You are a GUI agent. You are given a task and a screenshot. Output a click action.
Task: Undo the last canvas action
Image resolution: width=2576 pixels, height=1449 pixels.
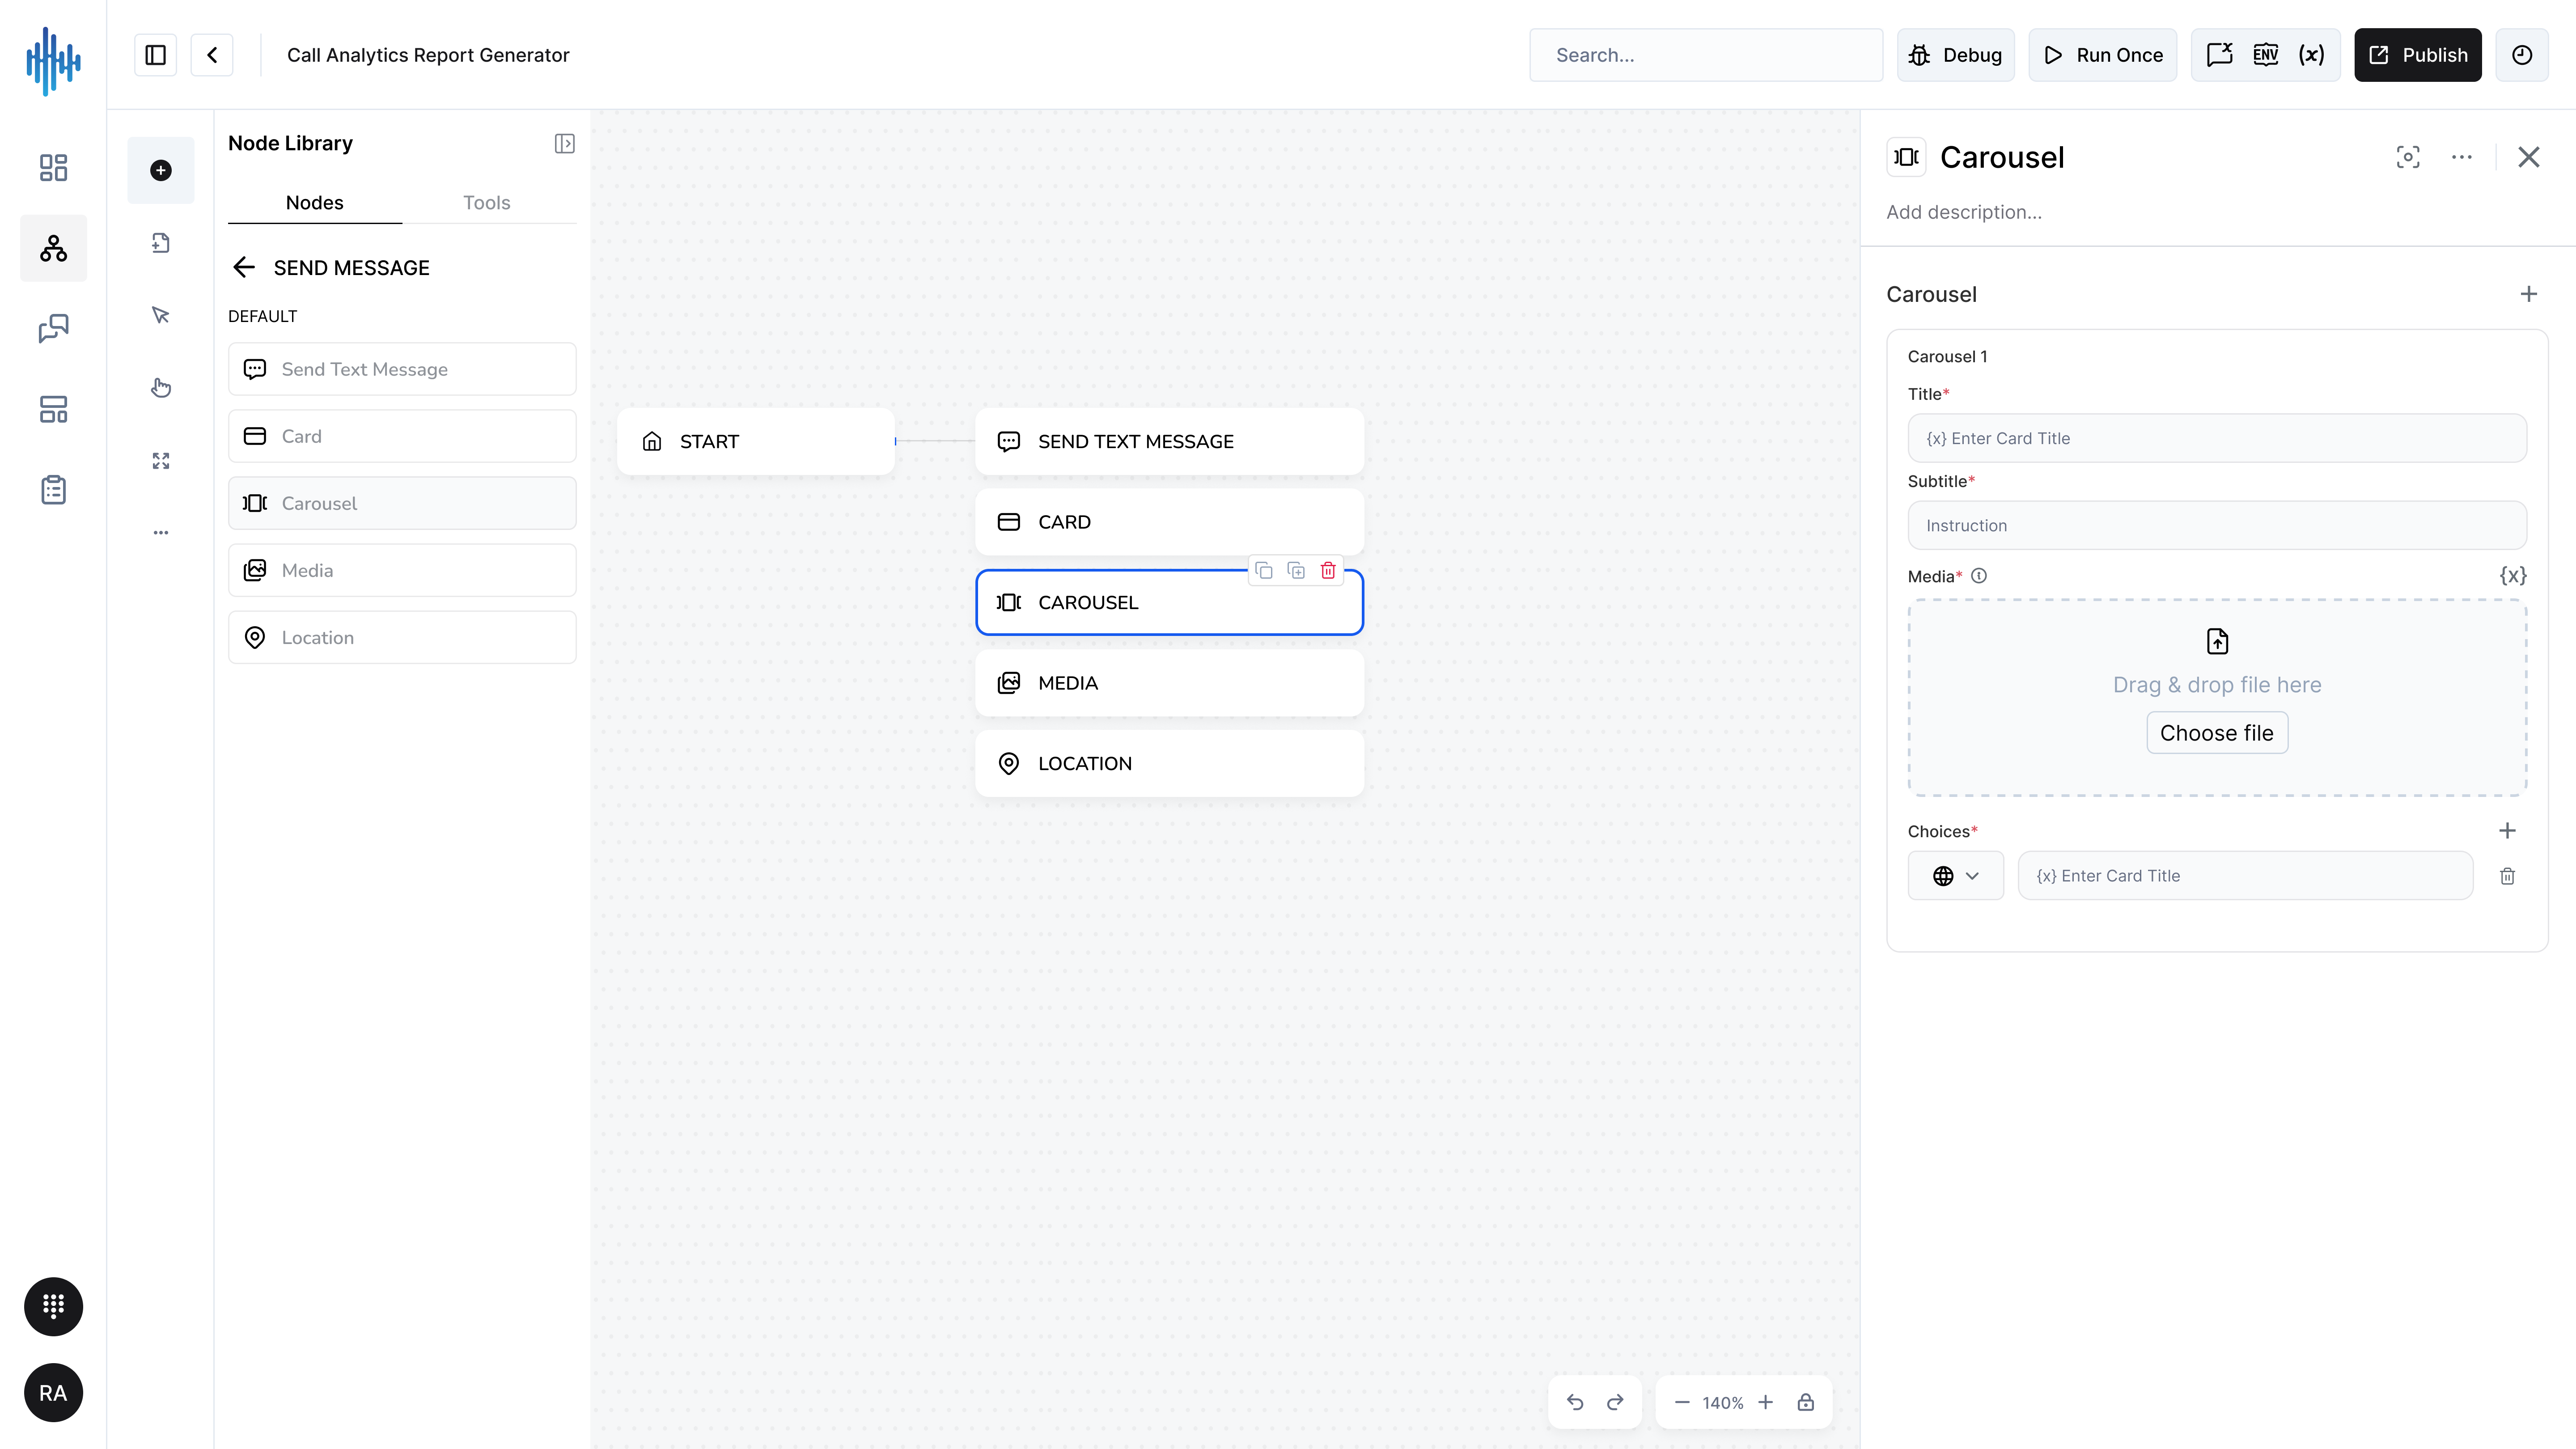[x=1575, y=1402]
